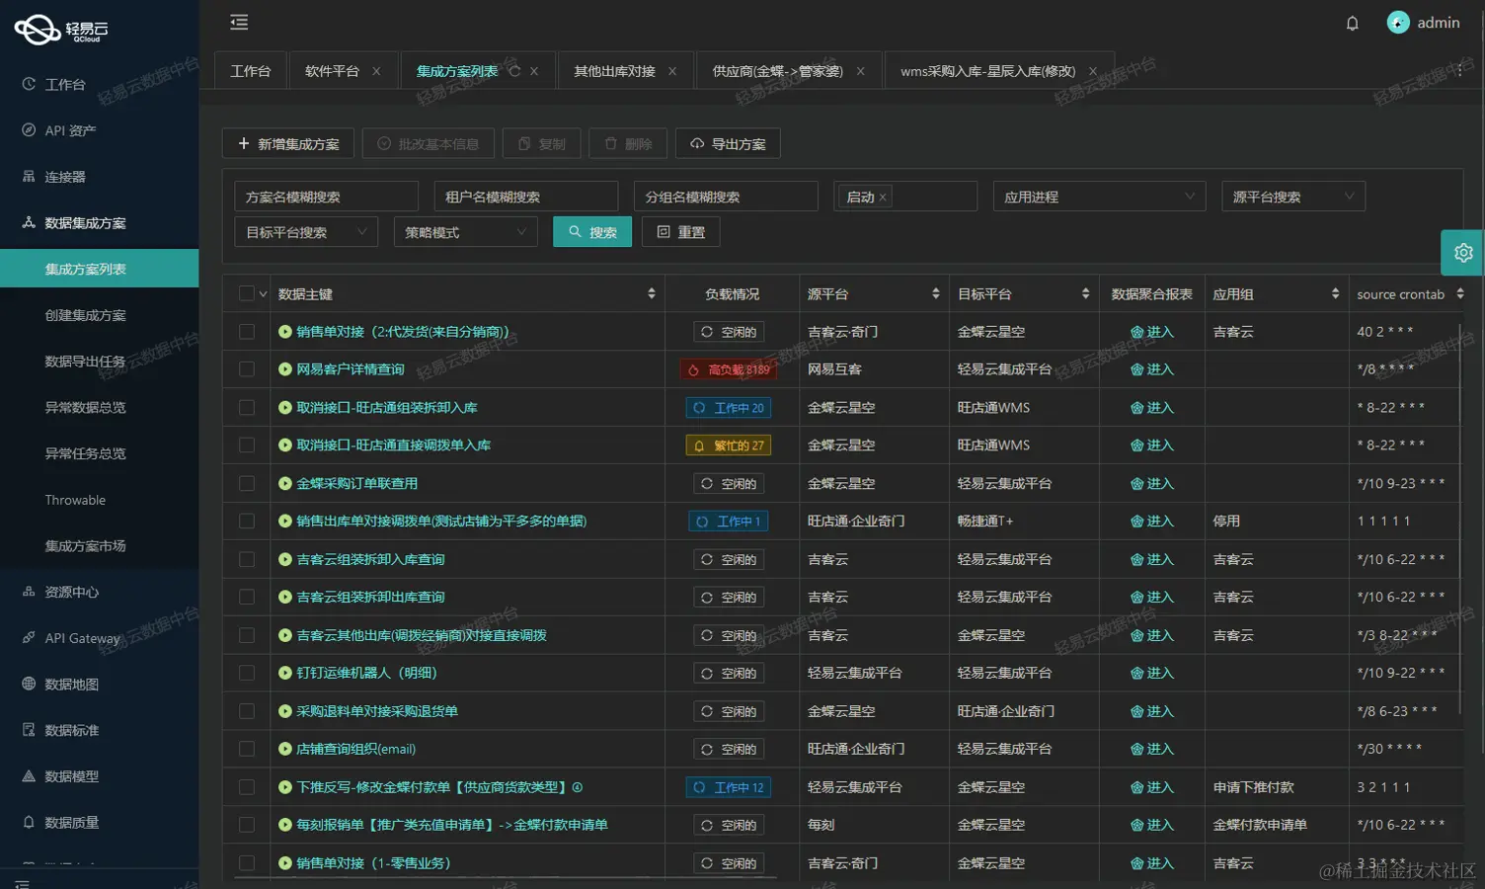Open the 应用进程 dropdown

tap(1098, 196)
